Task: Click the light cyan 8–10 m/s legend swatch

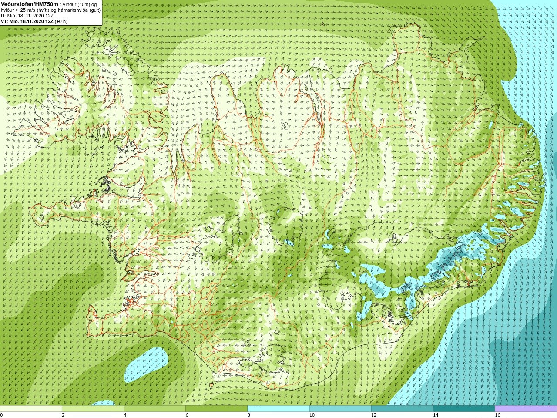Action: [278, 409]
